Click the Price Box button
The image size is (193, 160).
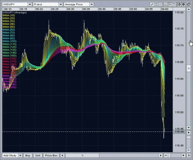51,155
